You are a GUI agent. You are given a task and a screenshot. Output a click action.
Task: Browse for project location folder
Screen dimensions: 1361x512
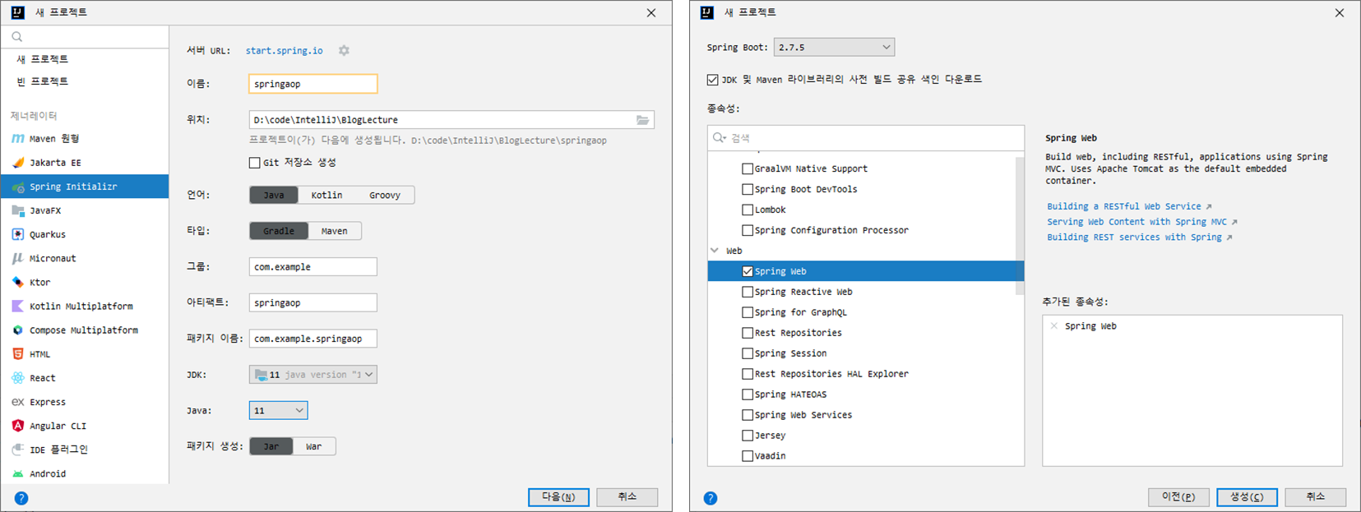pyautogui.click(x=642, y=120)
